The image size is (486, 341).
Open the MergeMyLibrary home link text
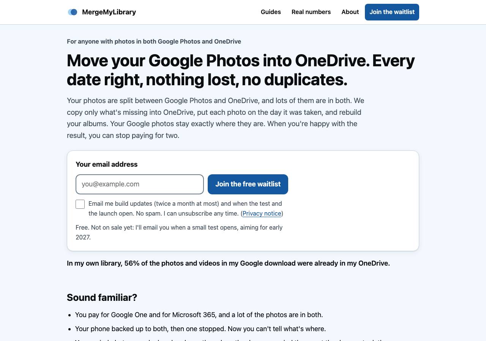pos(109,12)
